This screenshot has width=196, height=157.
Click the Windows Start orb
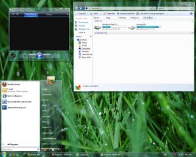[4, 154]
